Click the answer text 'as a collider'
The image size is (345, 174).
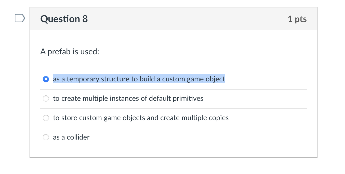pos(71,137)
